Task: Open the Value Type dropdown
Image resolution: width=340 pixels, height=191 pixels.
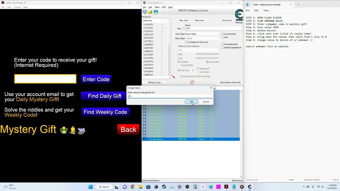Action: (x=203, y=38)
